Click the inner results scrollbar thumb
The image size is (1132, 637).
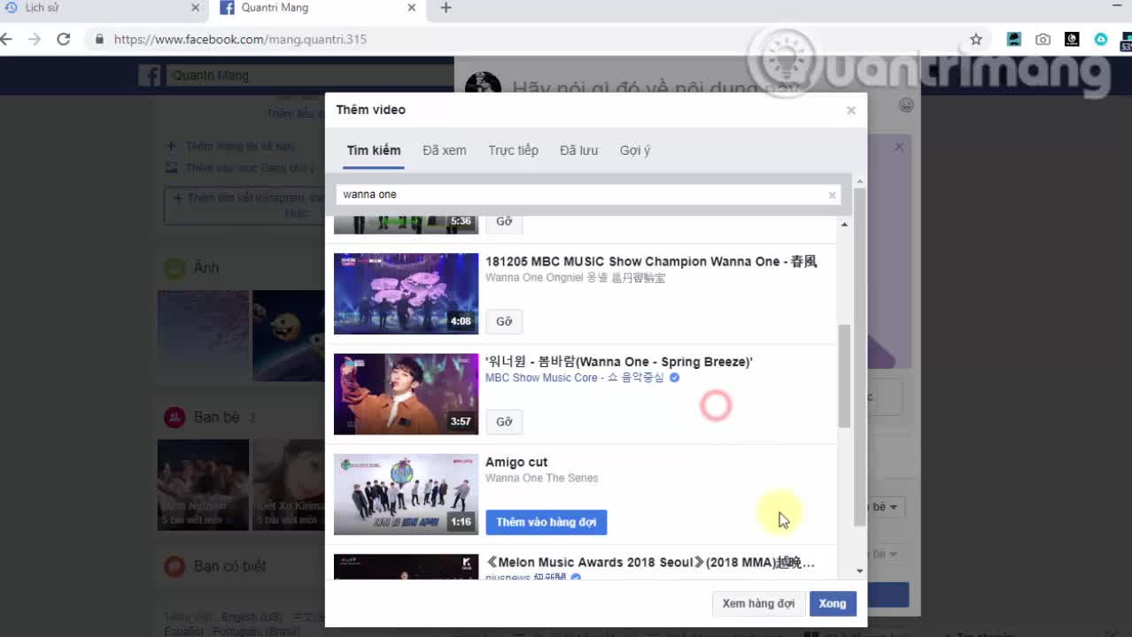point(845,376)
